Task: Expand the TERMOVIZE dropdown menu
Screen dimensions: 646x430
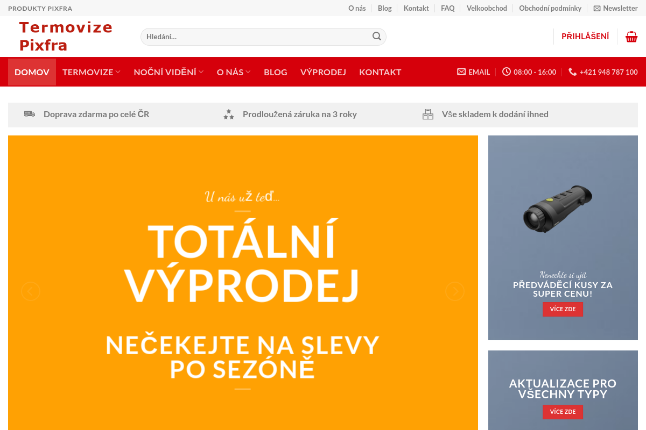Action: (91, 71)
